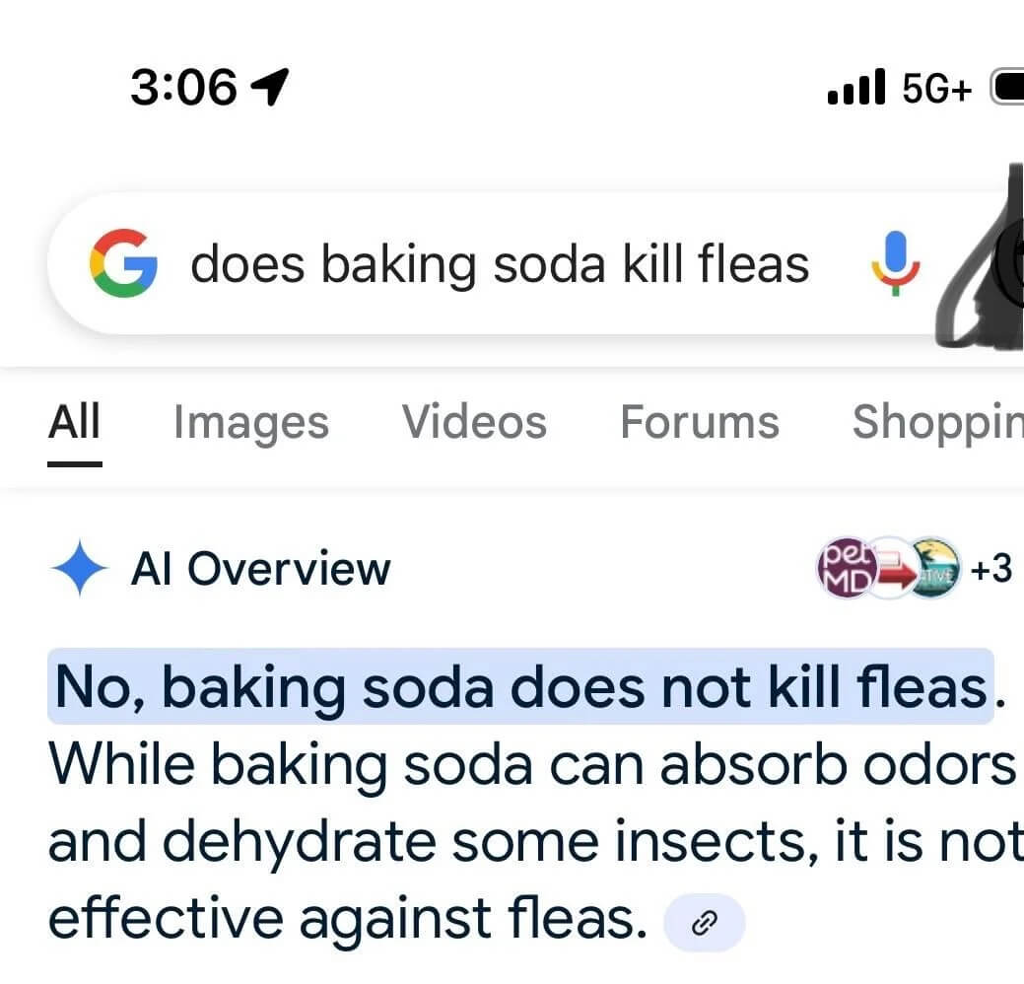Open the Forums tab
This screenshot has width=1024, height=984.
(699, 422)
